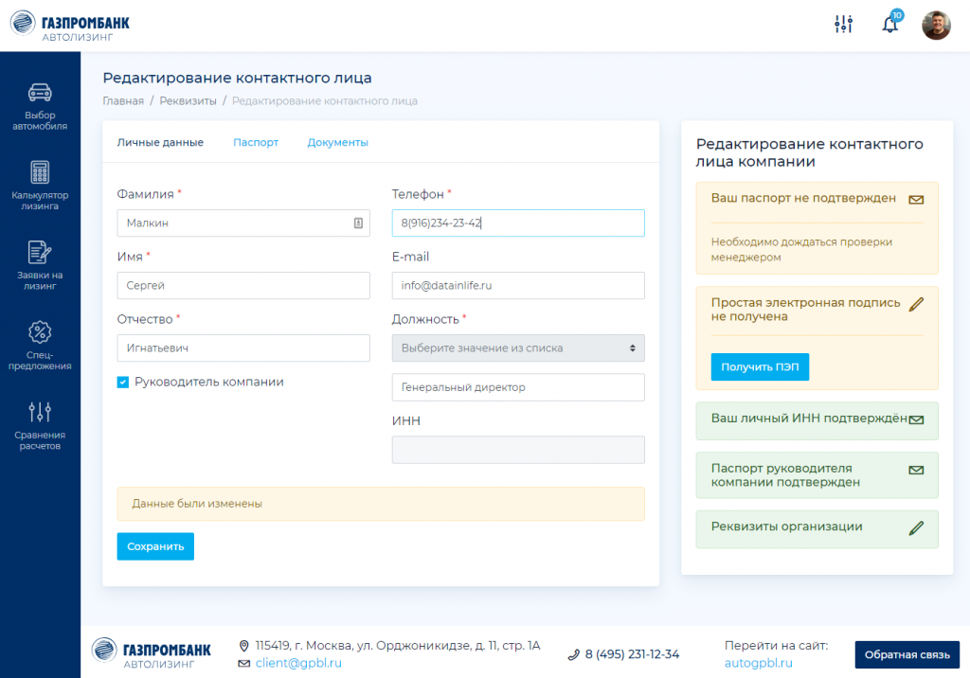This screenshot has width=970, height=678.
Task: Switch to the Документы tab
Action: tap(338, 142)
